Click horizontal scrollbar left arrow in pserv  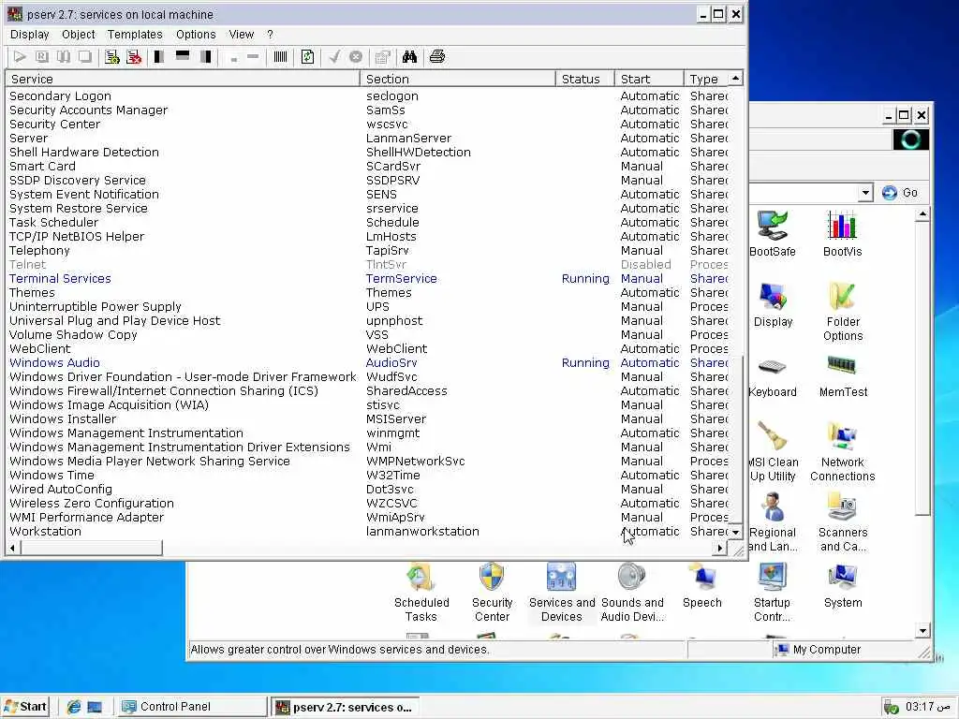coord(12,548)
